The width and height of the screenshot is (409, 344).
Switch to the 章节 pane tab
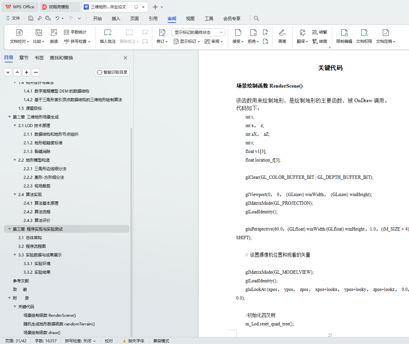(24, 58)
